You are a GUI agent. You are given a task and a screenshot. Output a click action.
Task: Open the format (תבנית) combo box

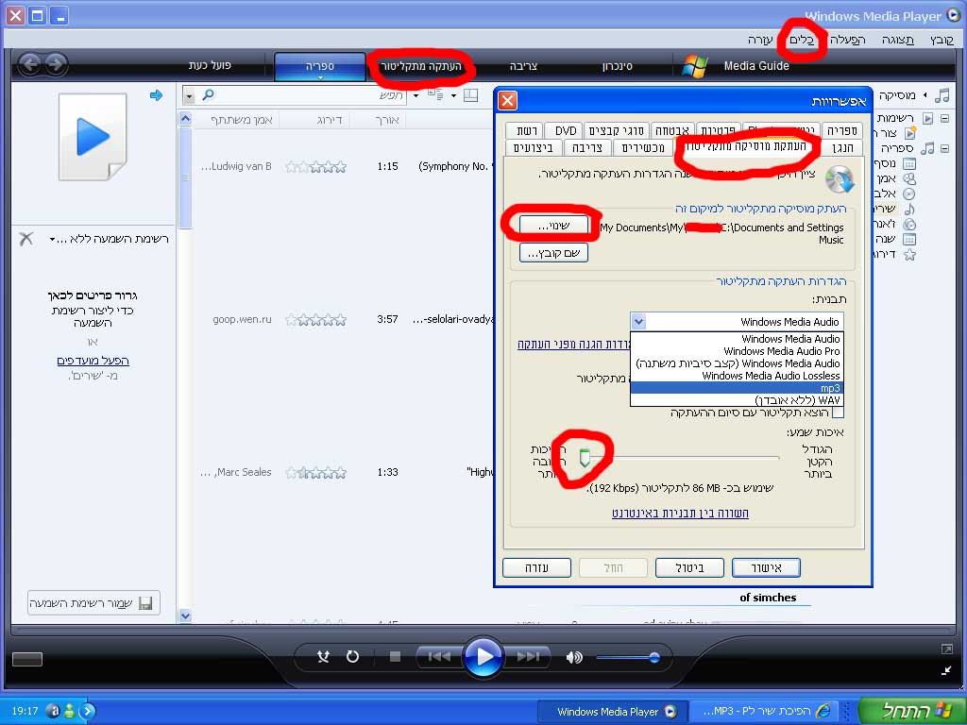coord(737,322)
